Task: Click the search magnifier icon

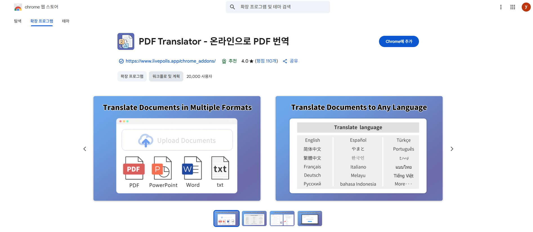Action: click(232, 7)
